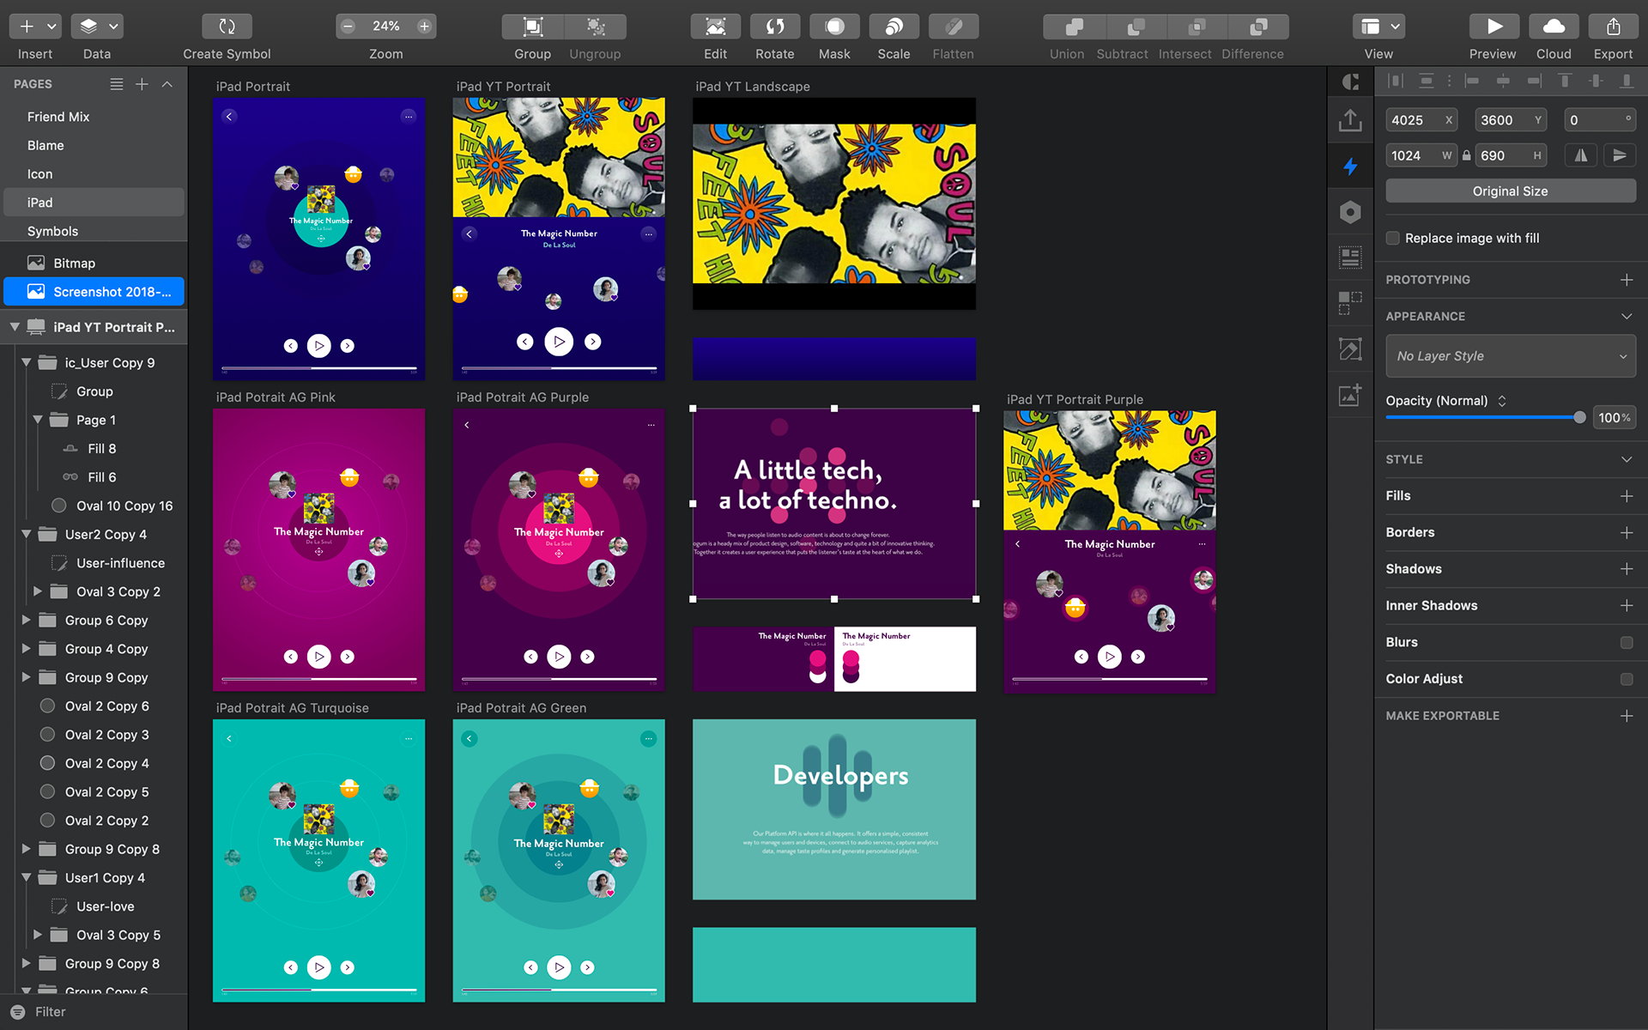The height and width of the screenshot is (1030, 1648).
Task: Open the View dropdown menu
Action: [x=1378, y=27]
